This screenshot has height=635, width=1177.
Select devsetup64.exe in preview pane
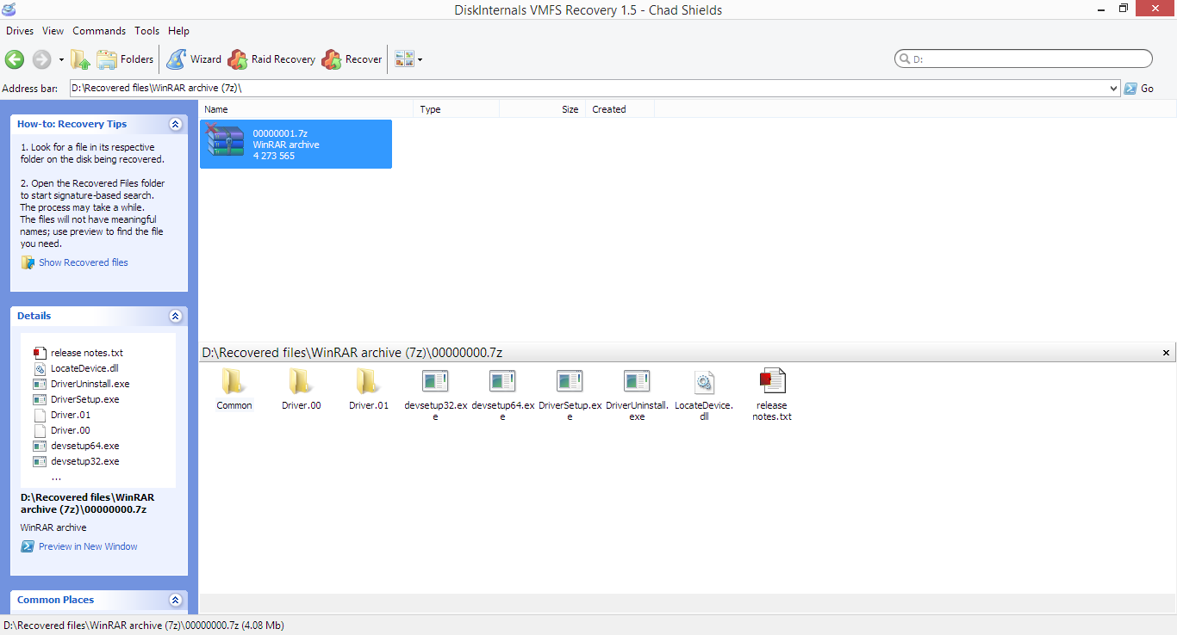click(x=502, y=395)
